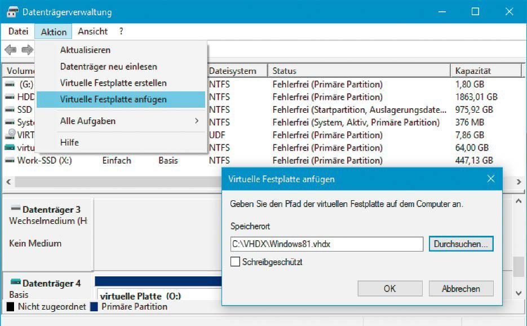This screenshot has width=527, height=326.
Task: Select the drive icon of volume (G:)
Action: pos(10,84)
